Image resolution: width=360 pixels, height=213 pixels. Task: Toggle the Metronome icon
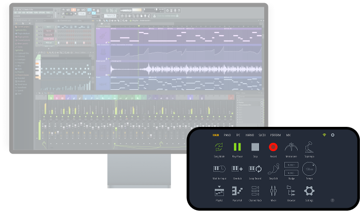(291, 147)
